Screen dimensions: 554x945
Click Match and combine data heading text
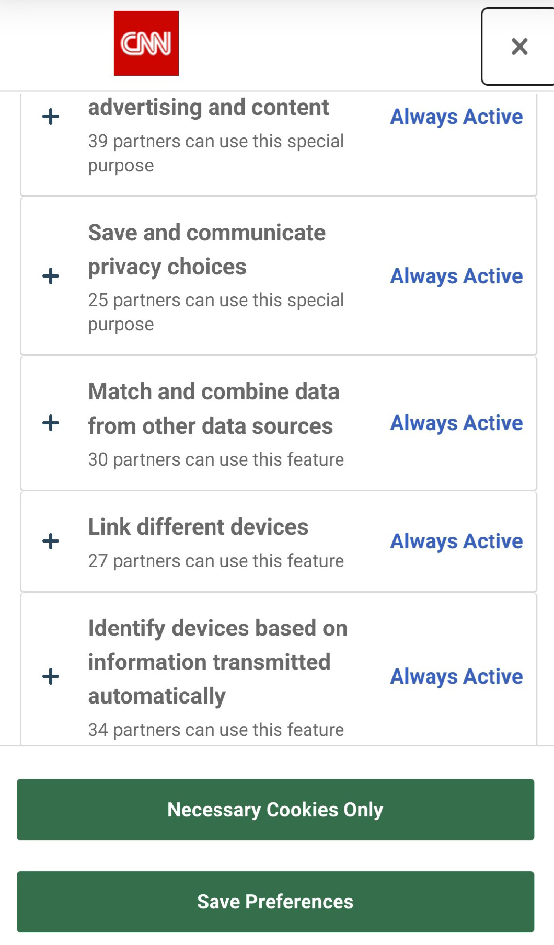pos(213,409)
